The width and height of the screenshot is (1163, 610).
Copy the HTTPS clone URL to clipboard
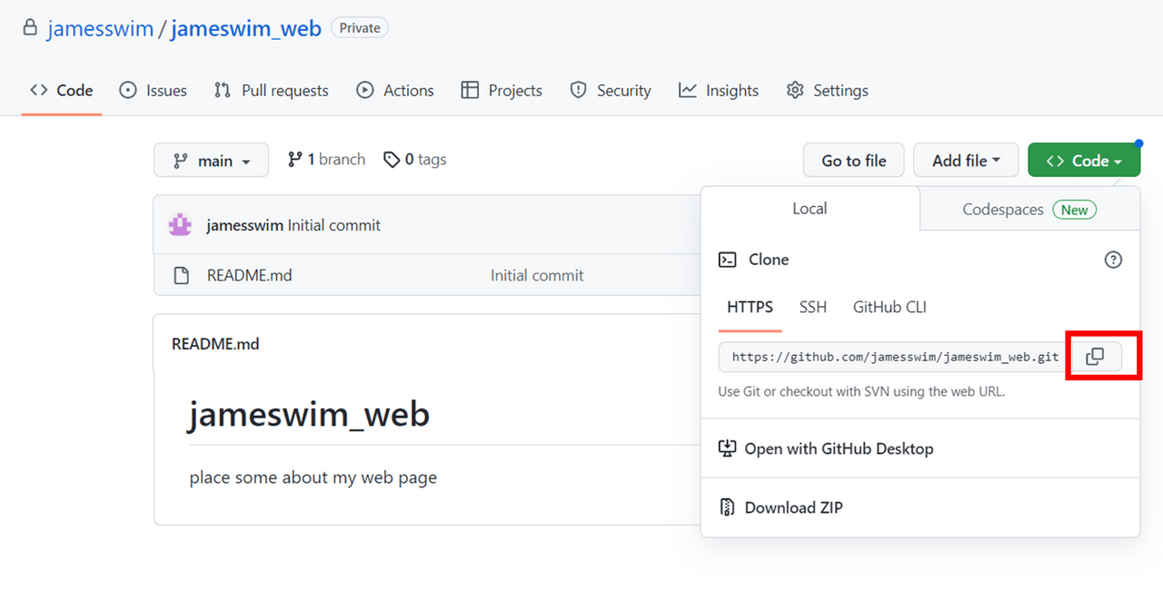[x=1095, y=357]
